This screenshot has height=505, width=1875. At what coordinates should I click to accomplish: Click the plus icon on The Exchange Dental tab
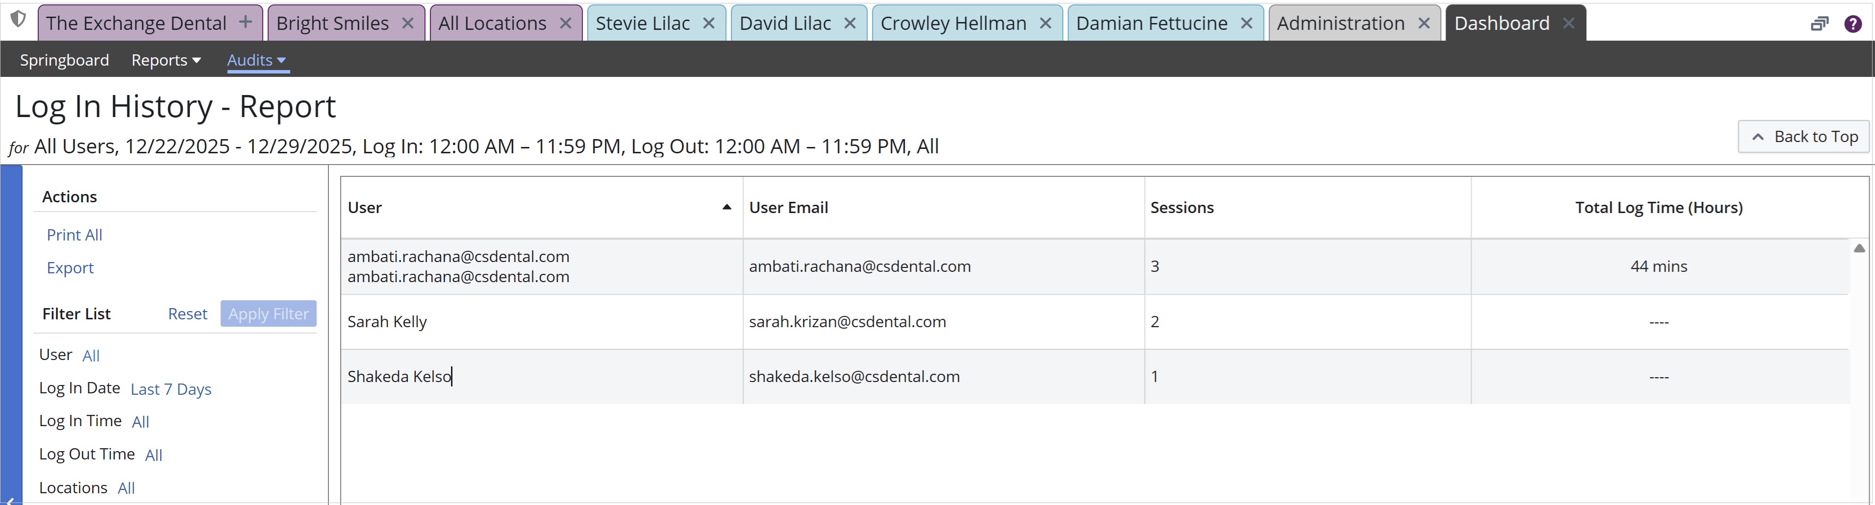246,23
